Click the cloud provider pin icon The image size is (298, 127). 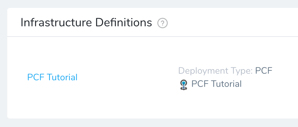coord(184,85)
